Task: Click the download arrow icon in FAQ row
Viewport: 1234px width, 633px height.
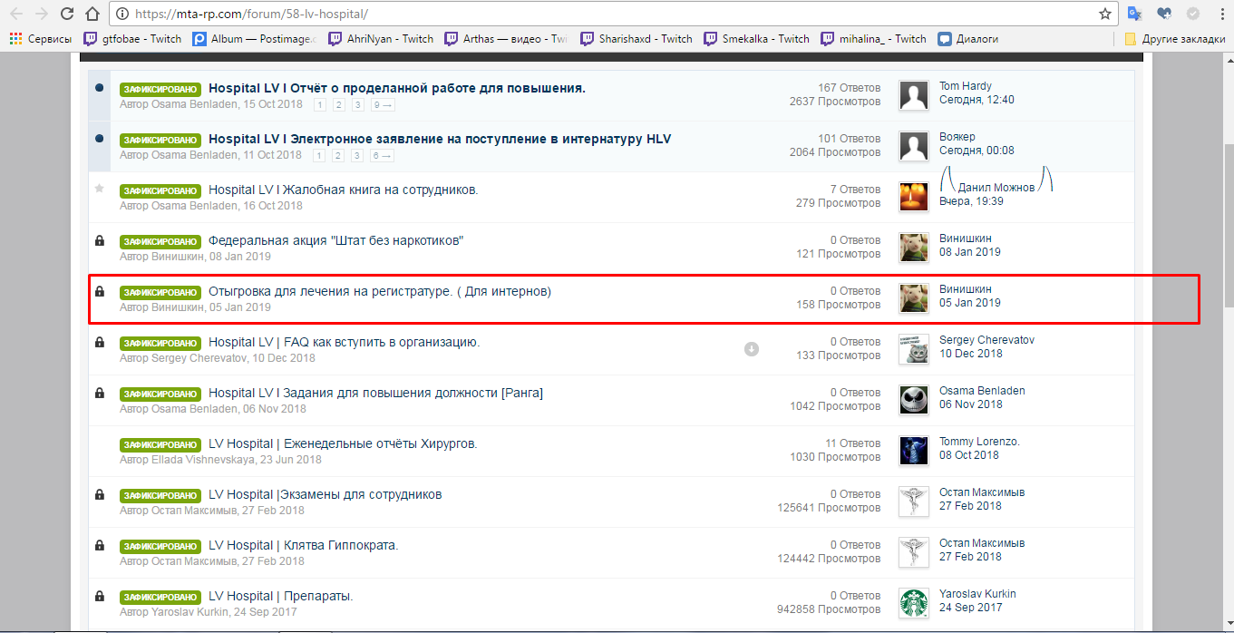Action: 752,349
